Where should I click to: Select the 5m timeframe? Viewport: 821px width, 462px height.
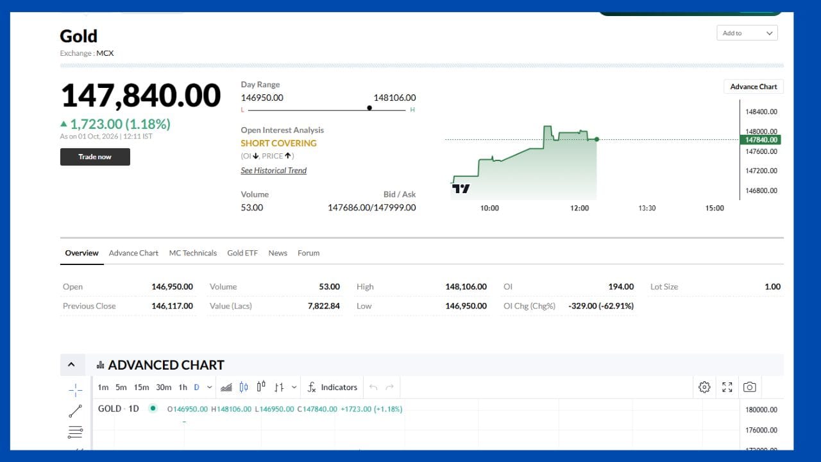(x=121, y=387)
